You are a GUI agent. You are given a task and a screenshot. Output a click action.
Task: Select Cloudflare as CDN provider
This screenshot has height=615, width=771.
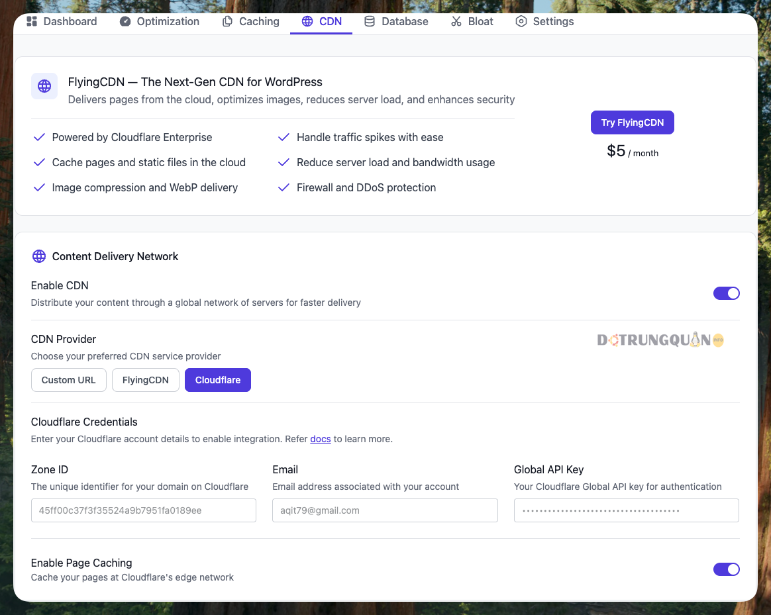pos(218,380)
